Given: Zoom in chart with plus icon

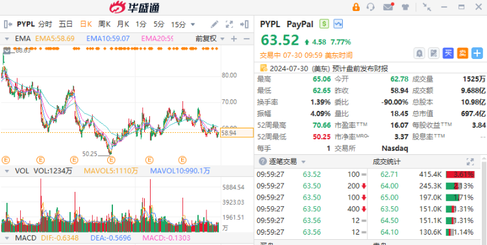Looking at the screenshot, I should [x=234, y=39].
